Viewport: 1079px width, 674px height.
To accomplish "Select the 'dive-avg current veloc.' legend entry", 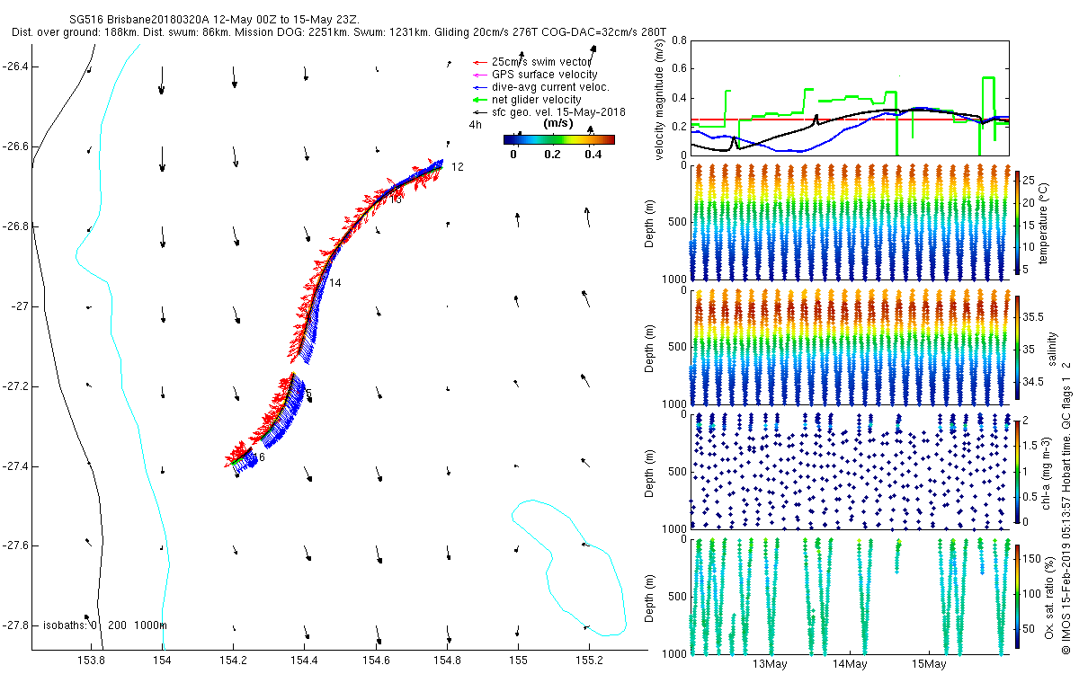I will pos(540,86).
